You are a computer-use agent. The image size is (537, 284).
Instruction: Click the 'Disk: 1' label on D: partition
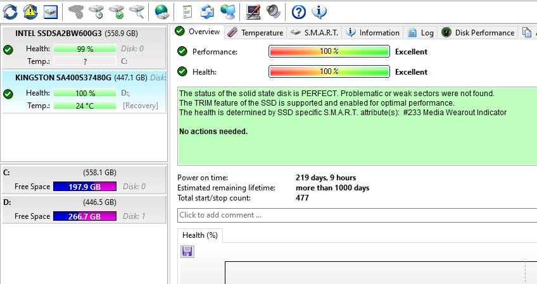(x=134, y=216)
